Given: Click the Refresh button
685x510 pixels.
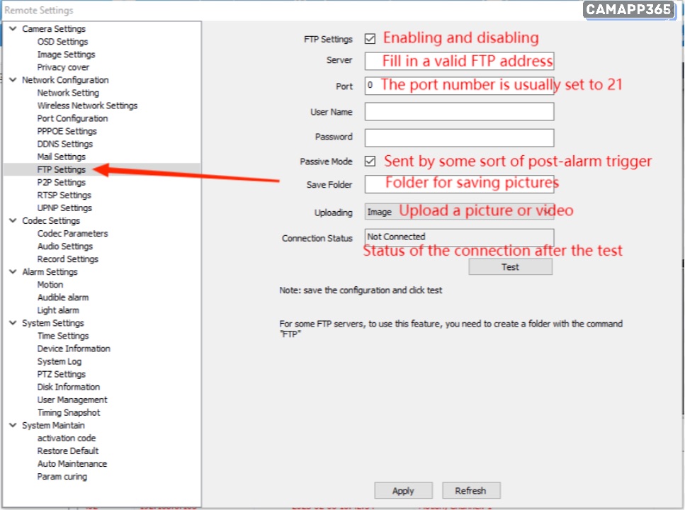Looking at the screenshot, I should coord(471,490).
